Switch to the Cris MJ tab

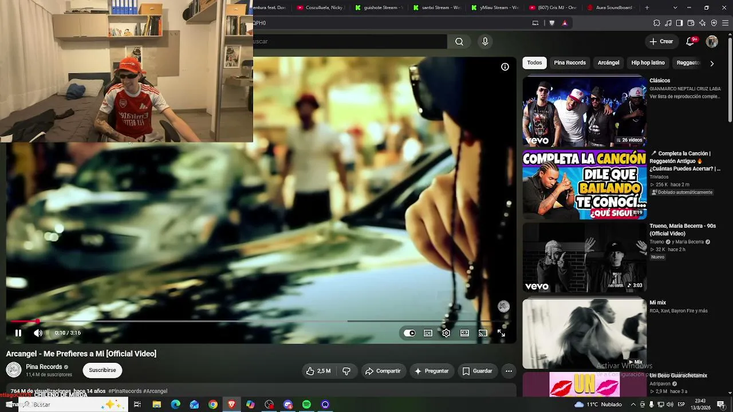click(552, 8)
